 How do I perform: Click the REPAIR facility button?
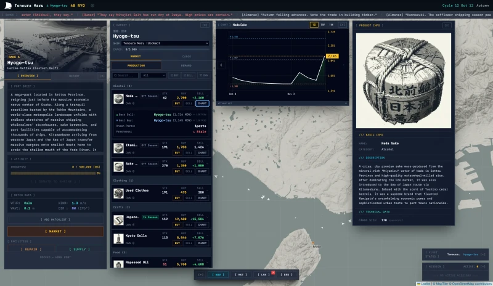pos(31,249)
